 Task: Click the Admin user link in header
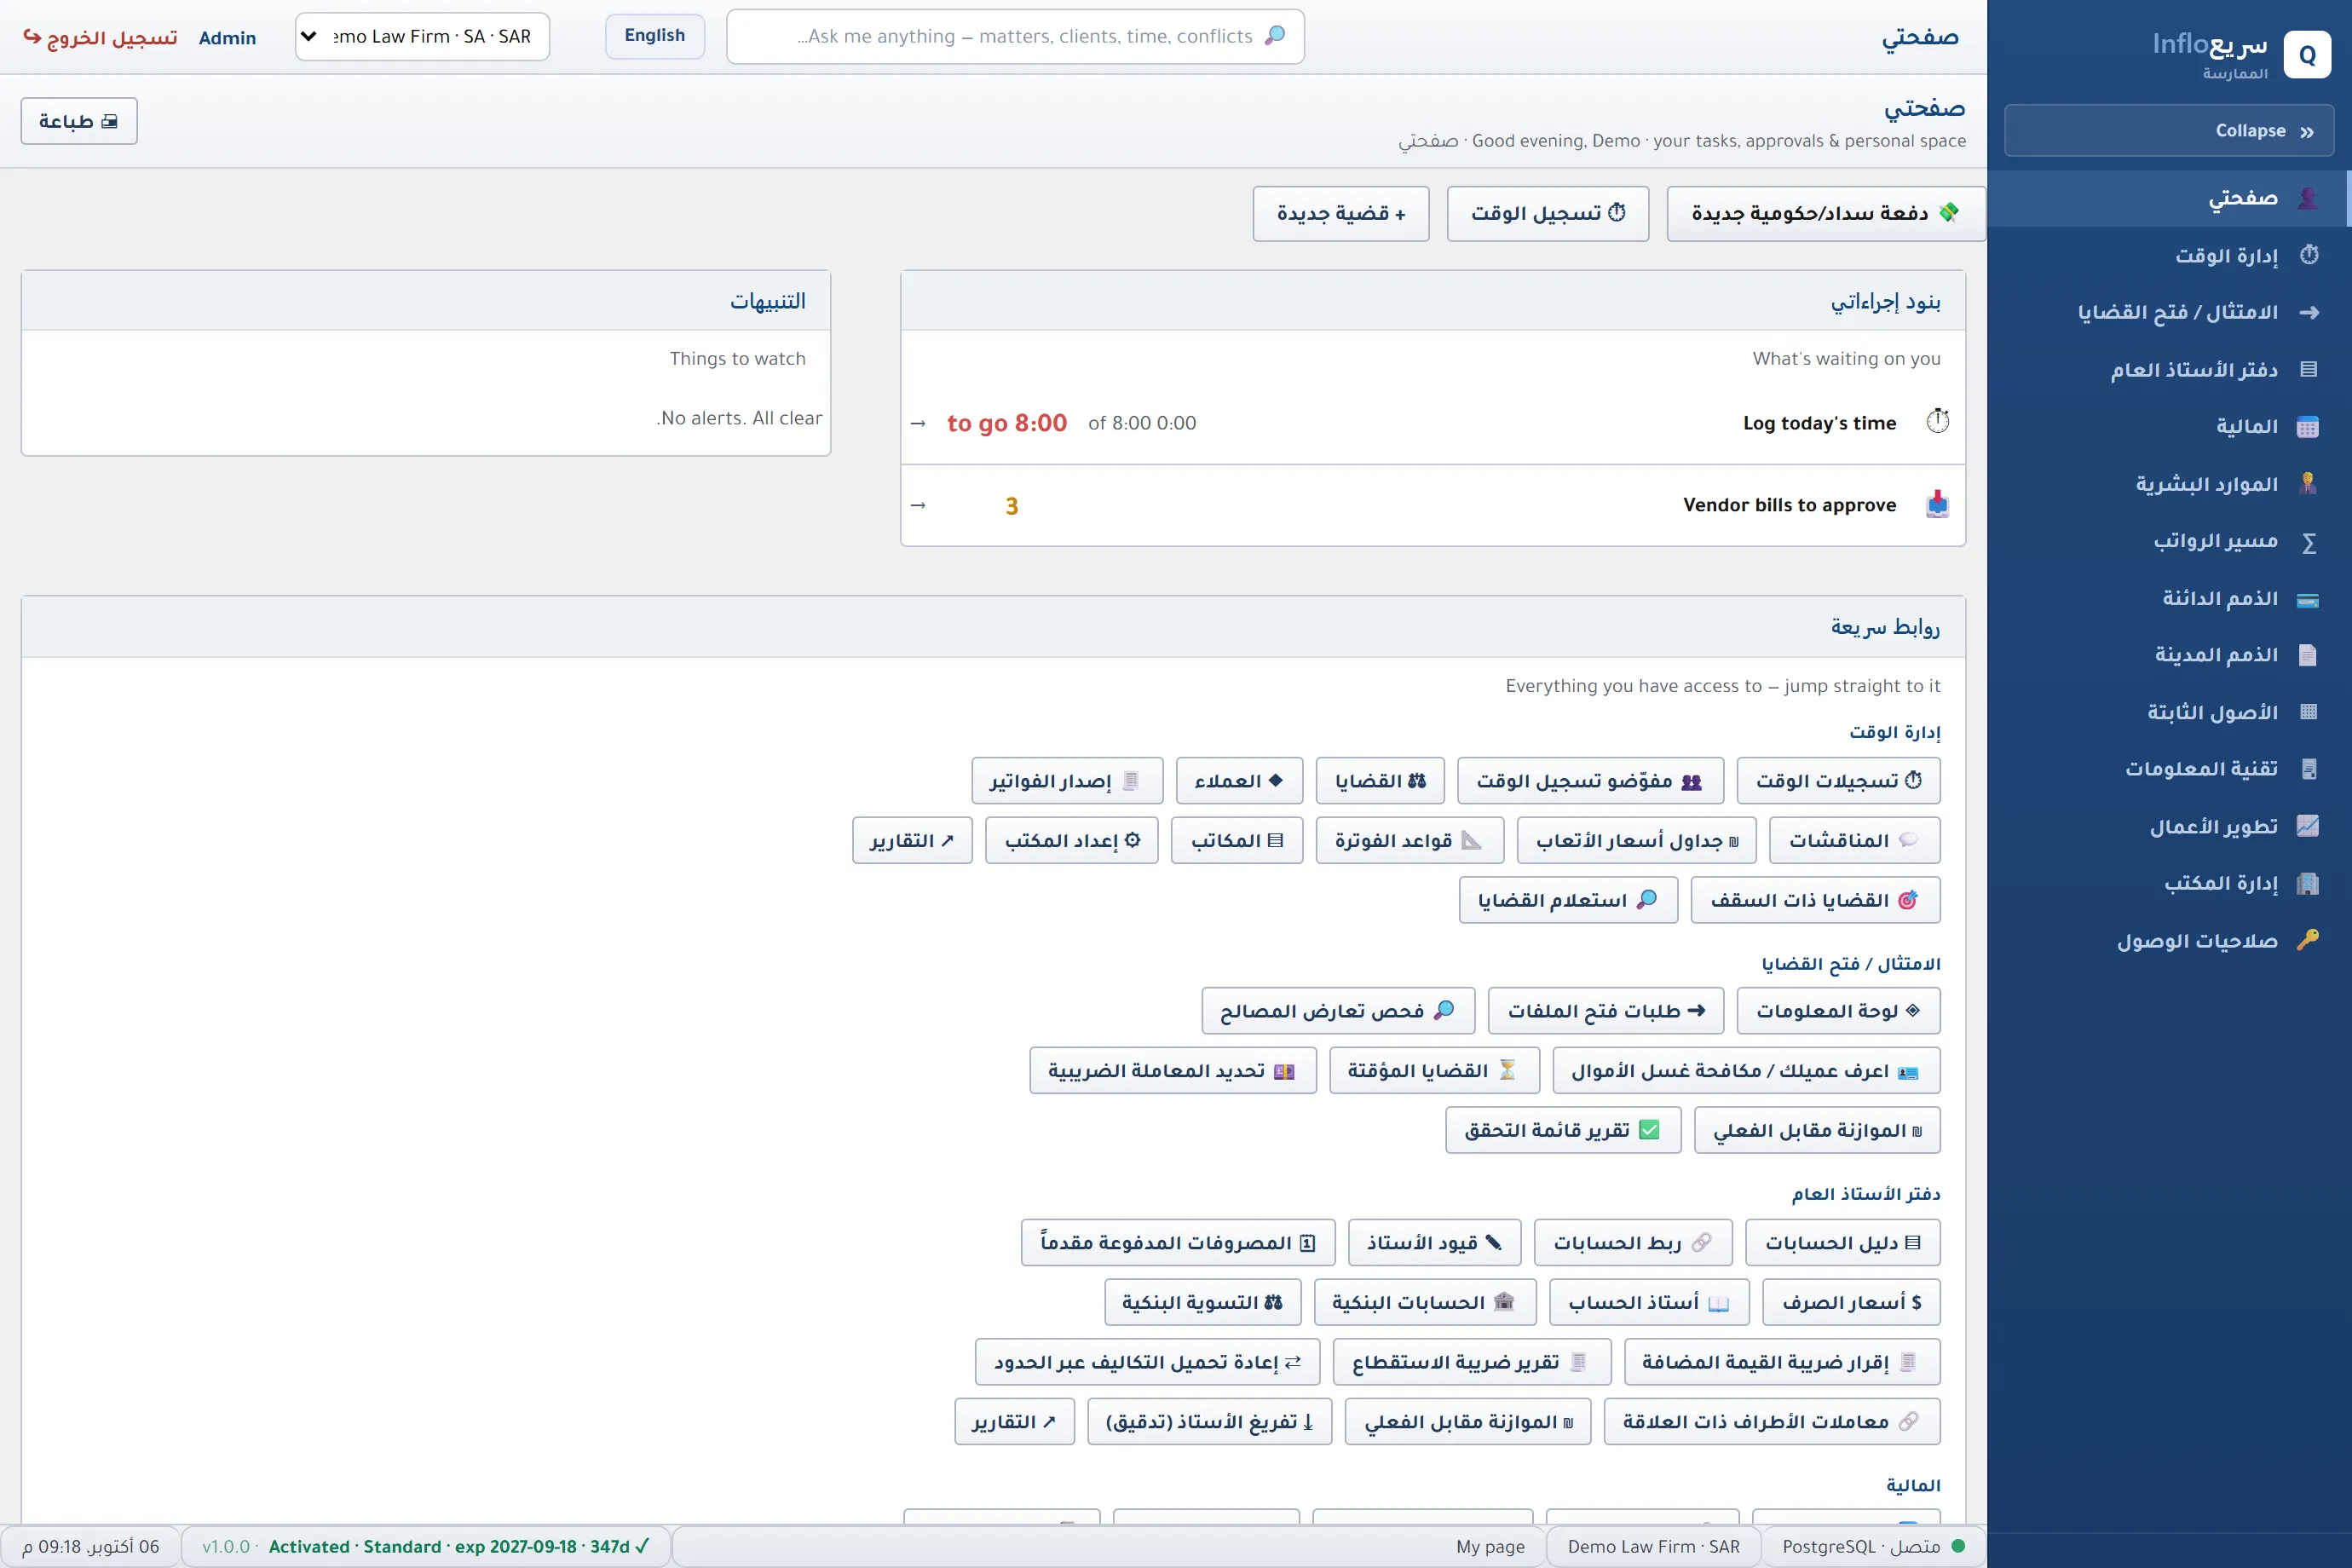click(x=227, y=38)
